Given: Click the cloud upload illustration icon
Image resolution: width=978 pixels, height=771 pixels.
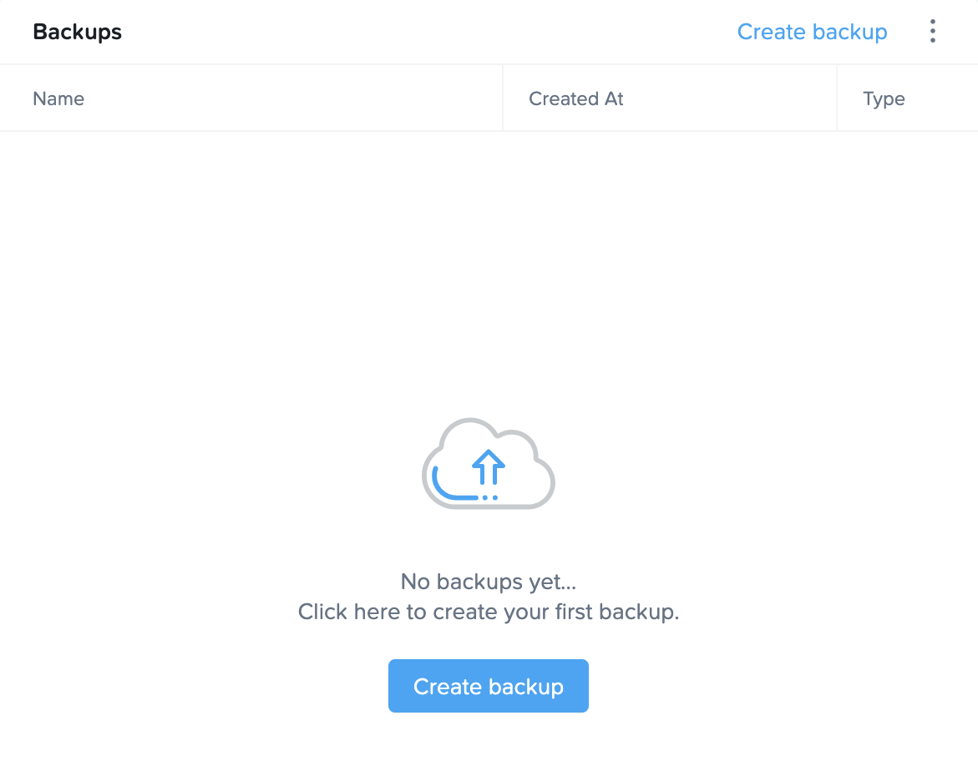Looking at the screenshot, I should (489, 463).
